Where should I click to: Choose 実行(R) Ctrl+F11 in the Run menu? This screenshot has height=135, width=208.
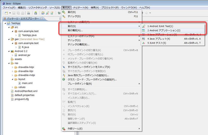click(x=101, y=12)
